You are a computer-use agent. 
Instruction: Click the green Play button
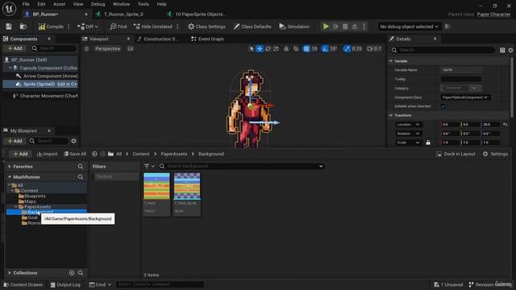click(326, 27)
